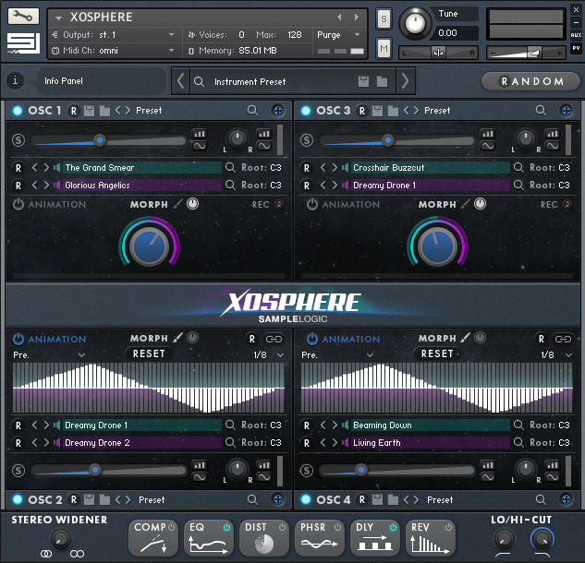
Task: Open the OSC 2 animation Pre. dropdown
Action: click(50, 355)
